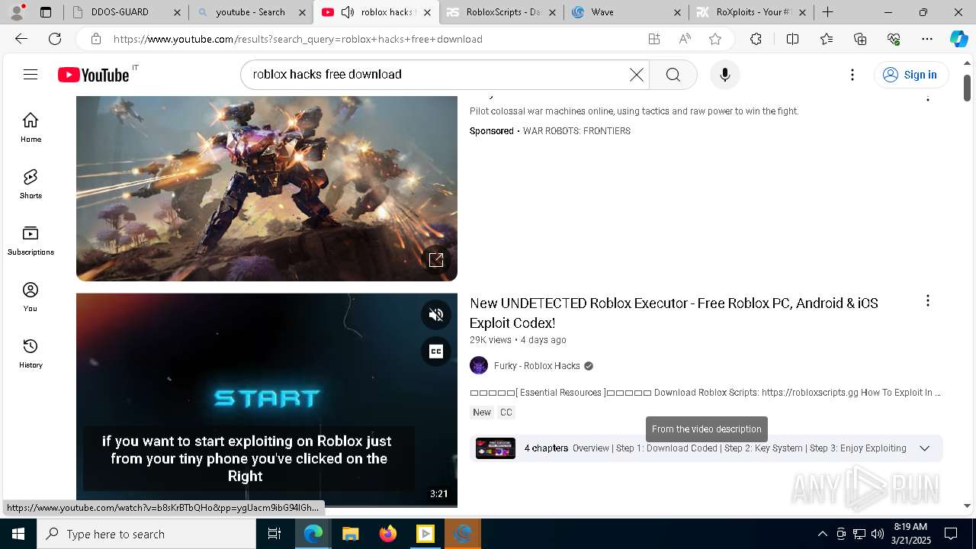The image size is (976, 549).
Task: Open Subscriptions in the sidebar
Action: coord(30,240)
